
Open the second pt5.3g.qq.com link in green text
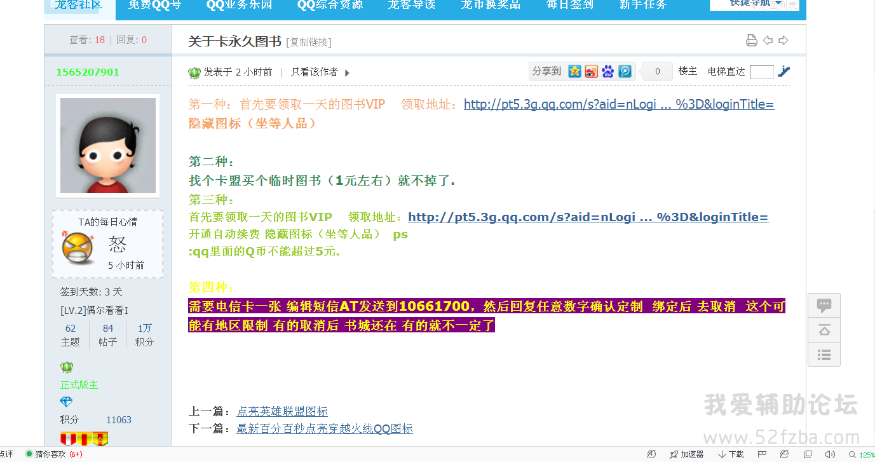coord(588,217)
